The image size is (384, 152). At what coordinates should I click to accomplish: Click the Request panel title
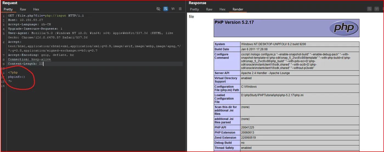pyautogui.click(x=10, y=3)
